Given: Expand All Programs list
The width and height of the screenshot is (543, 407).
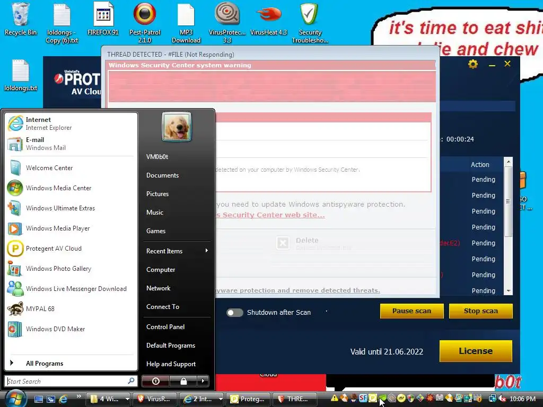Looking at the screenshot, I should 71,363.
